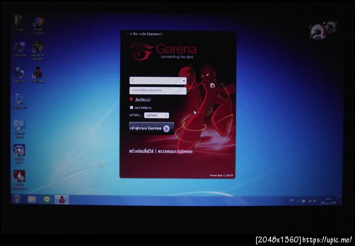Open Windows Explorer folder on the taskbar
This screenshot has width=355, height=246.
coord(32,199)
